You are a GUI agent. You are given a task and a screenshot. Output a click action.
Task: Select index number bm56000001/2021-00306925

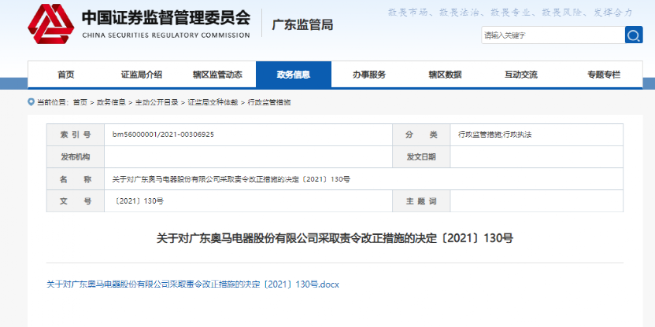click(163, 134)
